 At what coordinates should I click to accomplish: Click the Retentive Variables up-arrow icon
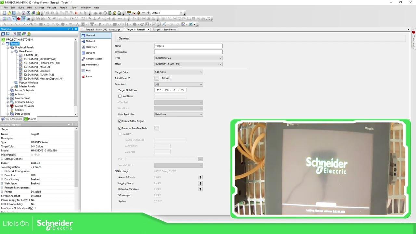coord(200,189)
